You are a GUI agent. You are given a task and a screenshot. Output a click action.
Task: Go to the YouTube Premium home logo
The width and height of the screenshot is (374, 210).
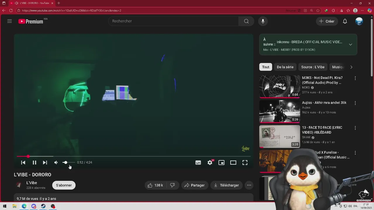[31, 21]
